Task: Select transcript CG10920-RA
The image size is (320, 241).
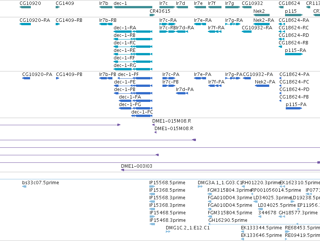Action: (x=25, y=24)
